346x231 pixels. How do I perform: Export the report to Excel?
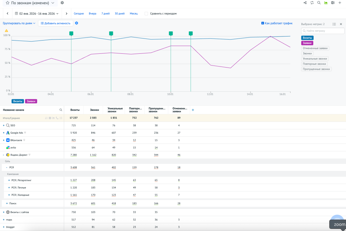tap(333, 3)
